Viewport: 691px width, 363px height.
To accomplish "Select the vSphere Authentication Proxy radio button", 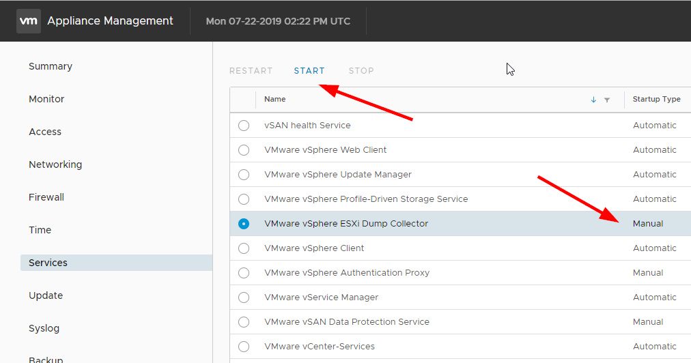I will [244, 273].
